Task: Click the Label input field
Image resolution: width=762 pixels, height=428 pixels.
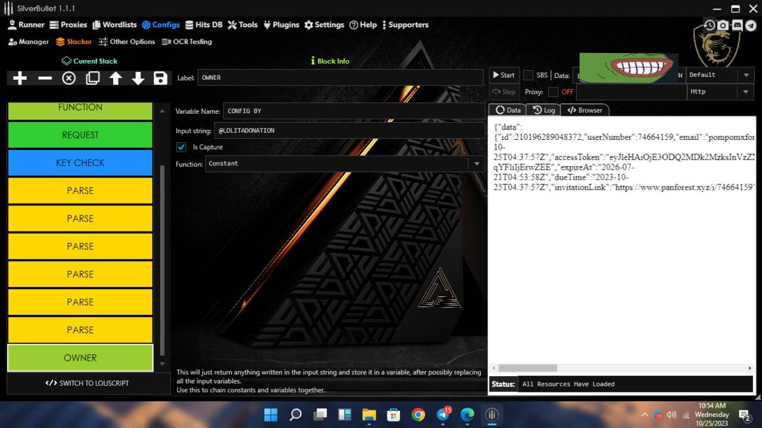Action: click(340, 77)
